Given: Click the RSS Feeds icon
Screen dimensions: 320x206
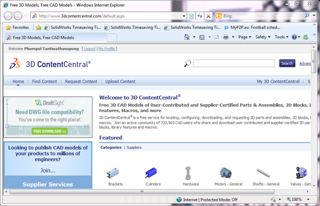Looking at the screenshot, I should 202,37.
